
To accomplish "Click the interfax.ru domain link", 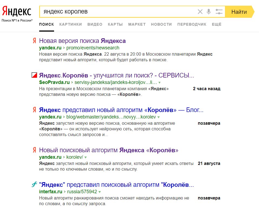I will click(51, 192).
